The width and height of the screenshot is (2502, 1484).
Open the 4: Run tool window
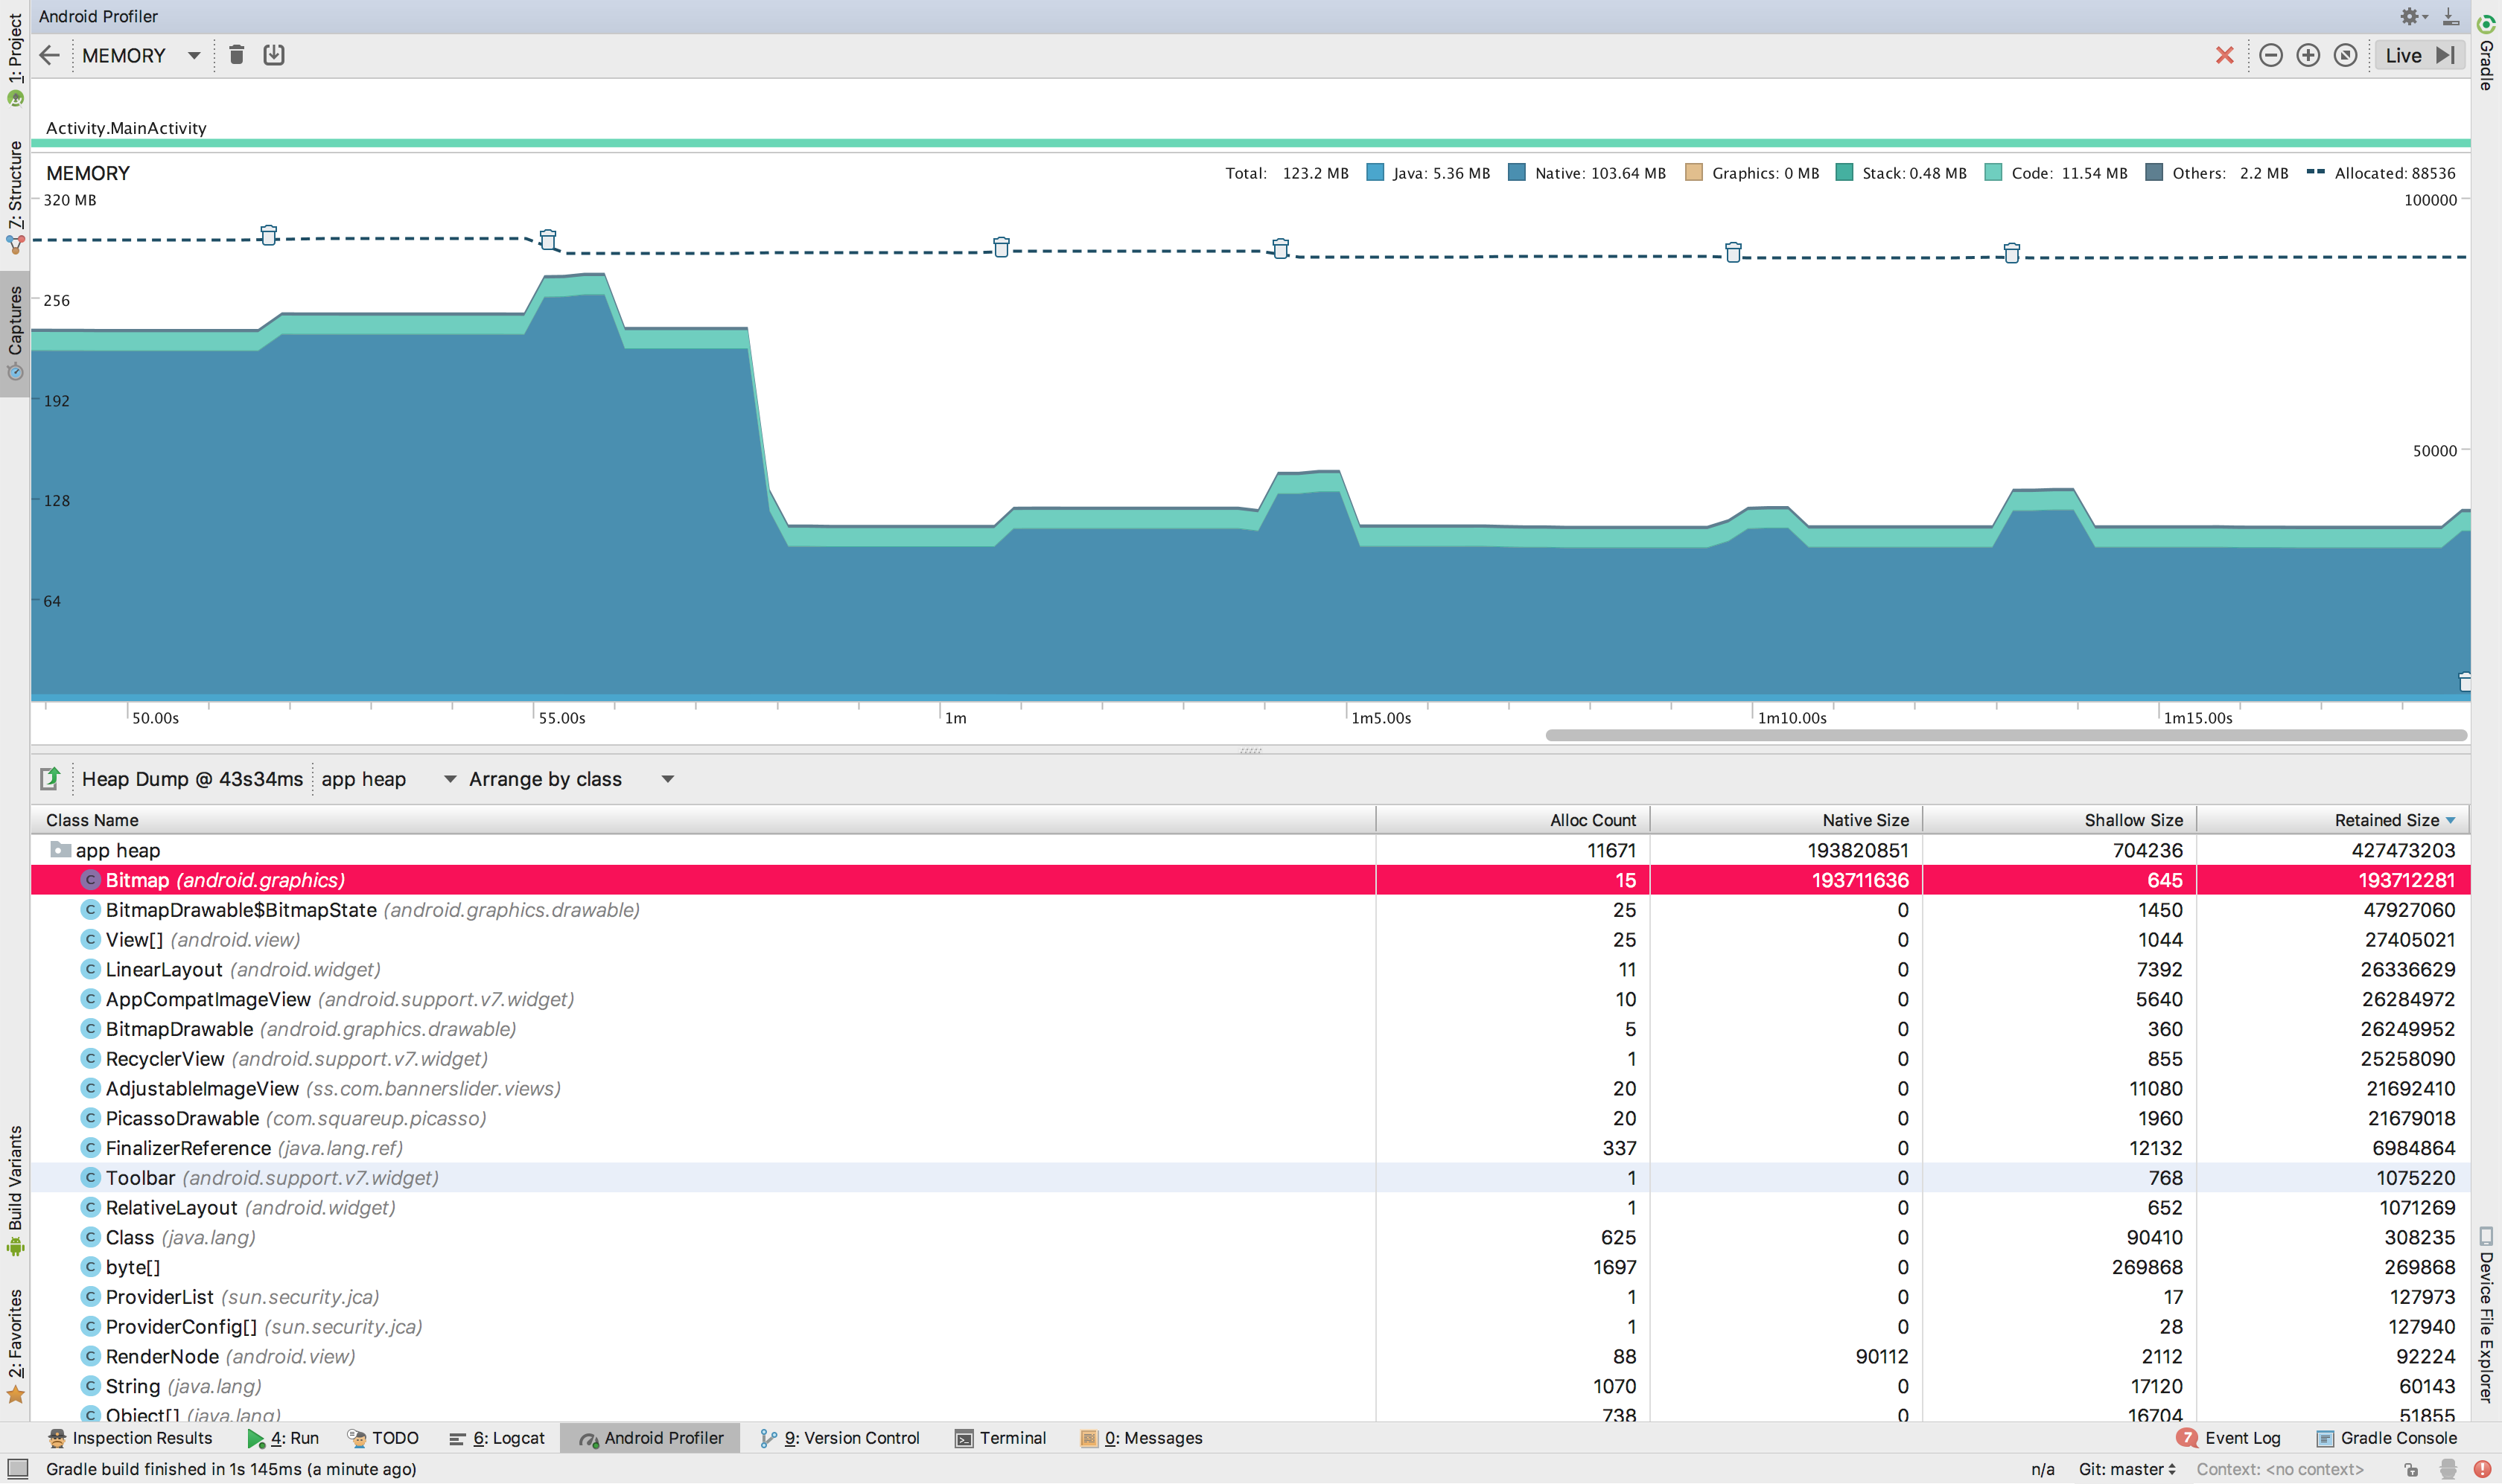pyautogui.click(x=283, y=1438)
